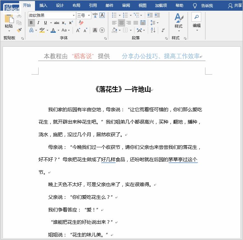This screenshot has height=240, width=243.
Task: Toggle Strikethrough formatting
Action: click(57, 23)
